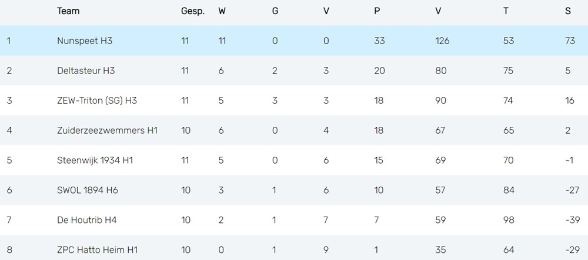Viewport: 588px width, 260px height.
Task: Click the Team column header
Action: pyautogui.click(x=68, y=11)
